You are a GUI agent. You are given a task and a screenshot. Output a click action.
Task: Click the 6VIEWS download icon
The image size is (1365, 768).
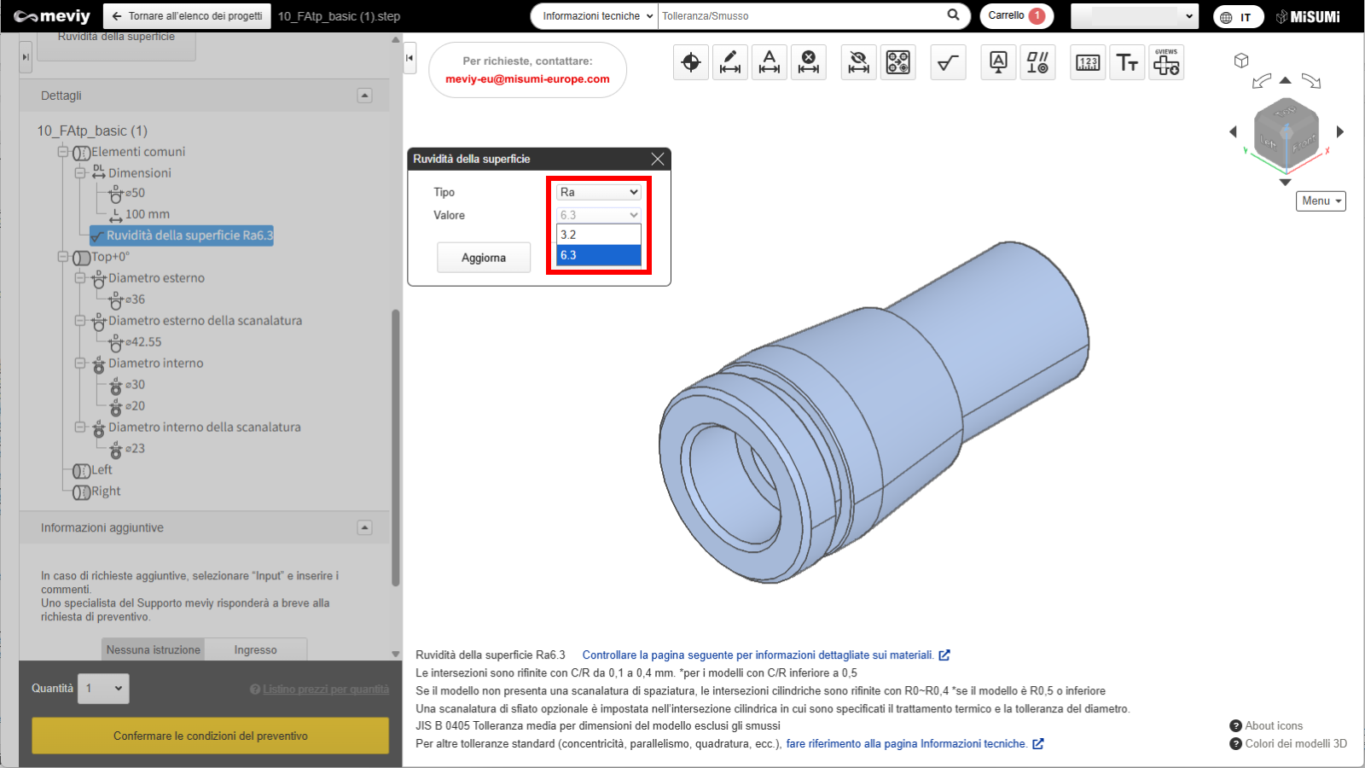coord(1166,62)
